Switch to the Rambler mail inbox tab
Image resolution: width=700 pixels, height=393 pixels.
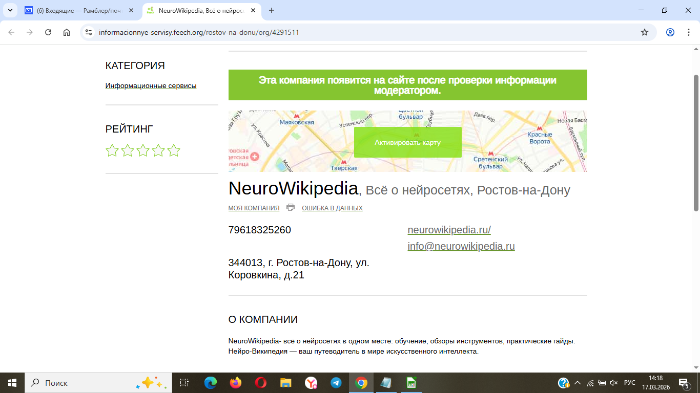click(x=79, y=10)
